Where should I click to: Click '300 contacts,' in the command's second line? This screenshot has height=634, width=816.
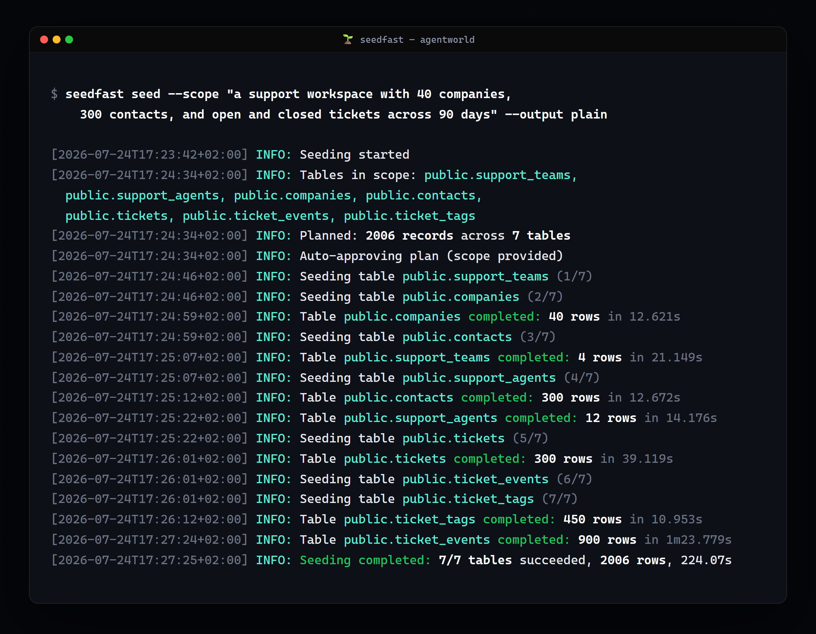point(127,114)
